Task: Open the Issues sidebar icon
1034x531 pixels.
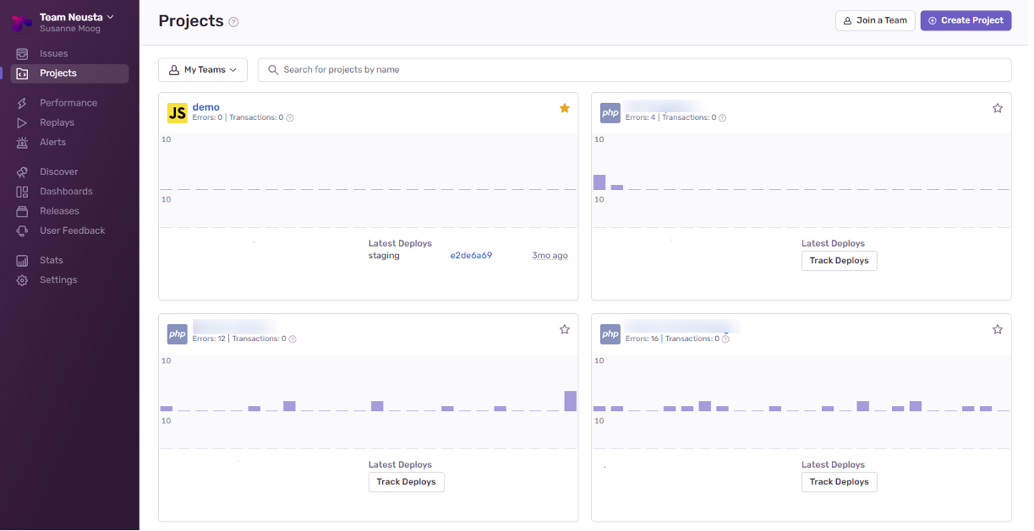Action: click(22, 54)
